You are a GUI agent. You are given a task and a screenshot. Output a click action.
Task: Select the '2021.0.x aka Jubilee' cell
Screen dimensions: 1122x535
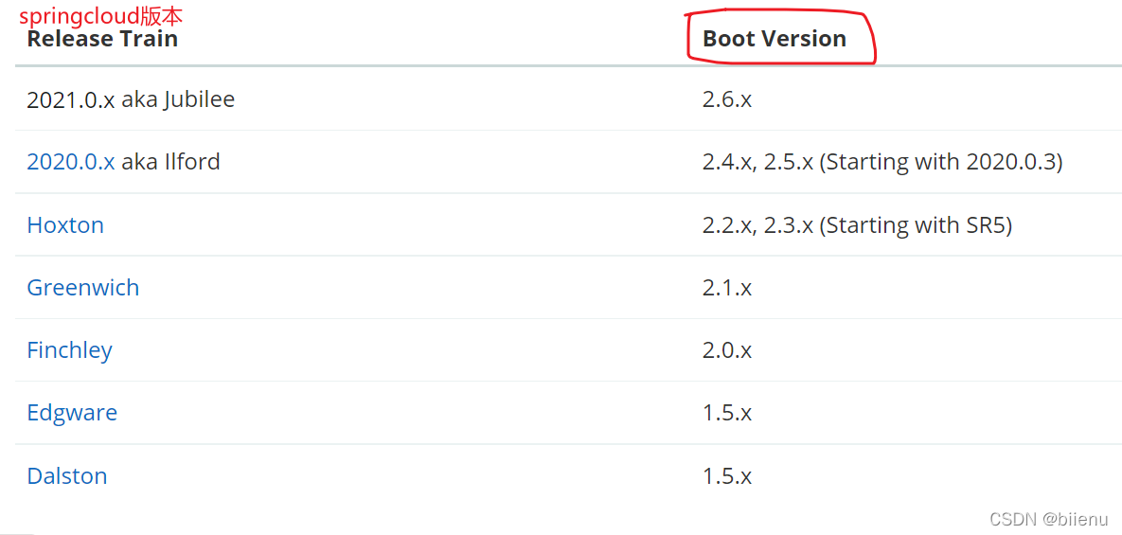point(131,98)
